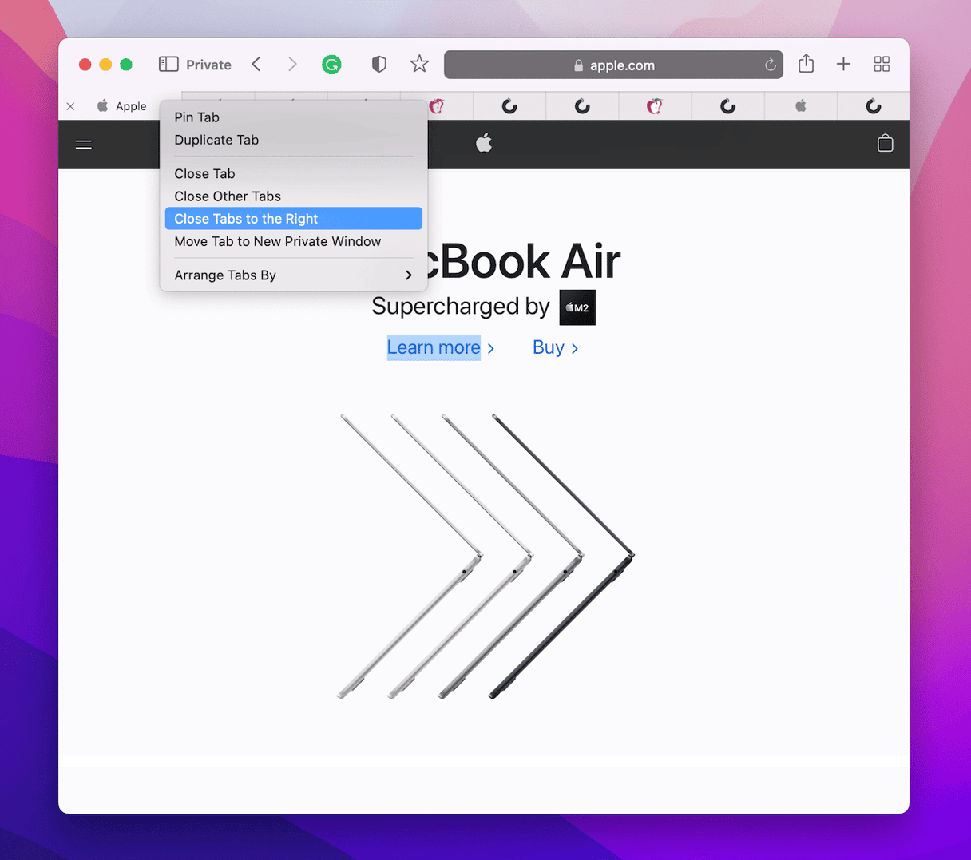
Task: Open the privacy report shield icon
Action: pos(379,65)
